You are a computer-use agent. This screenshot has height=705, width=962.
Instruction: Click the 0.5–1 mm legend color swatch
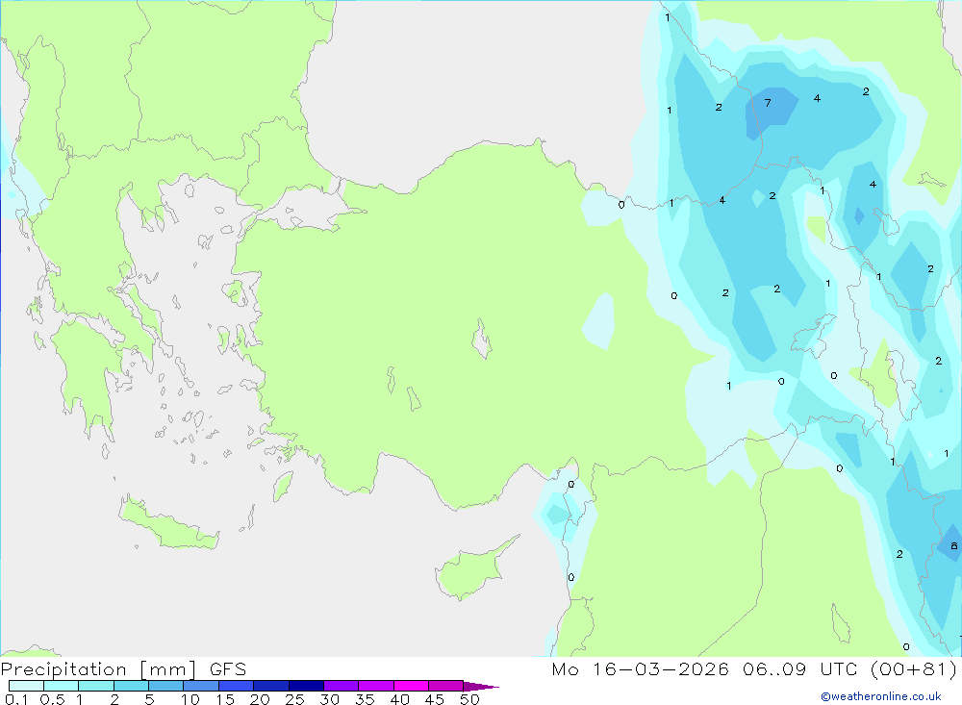click(62, 686)
